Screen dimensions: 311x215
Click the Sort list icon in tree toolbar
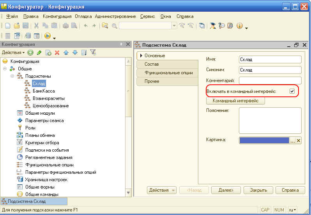[84, 52]
